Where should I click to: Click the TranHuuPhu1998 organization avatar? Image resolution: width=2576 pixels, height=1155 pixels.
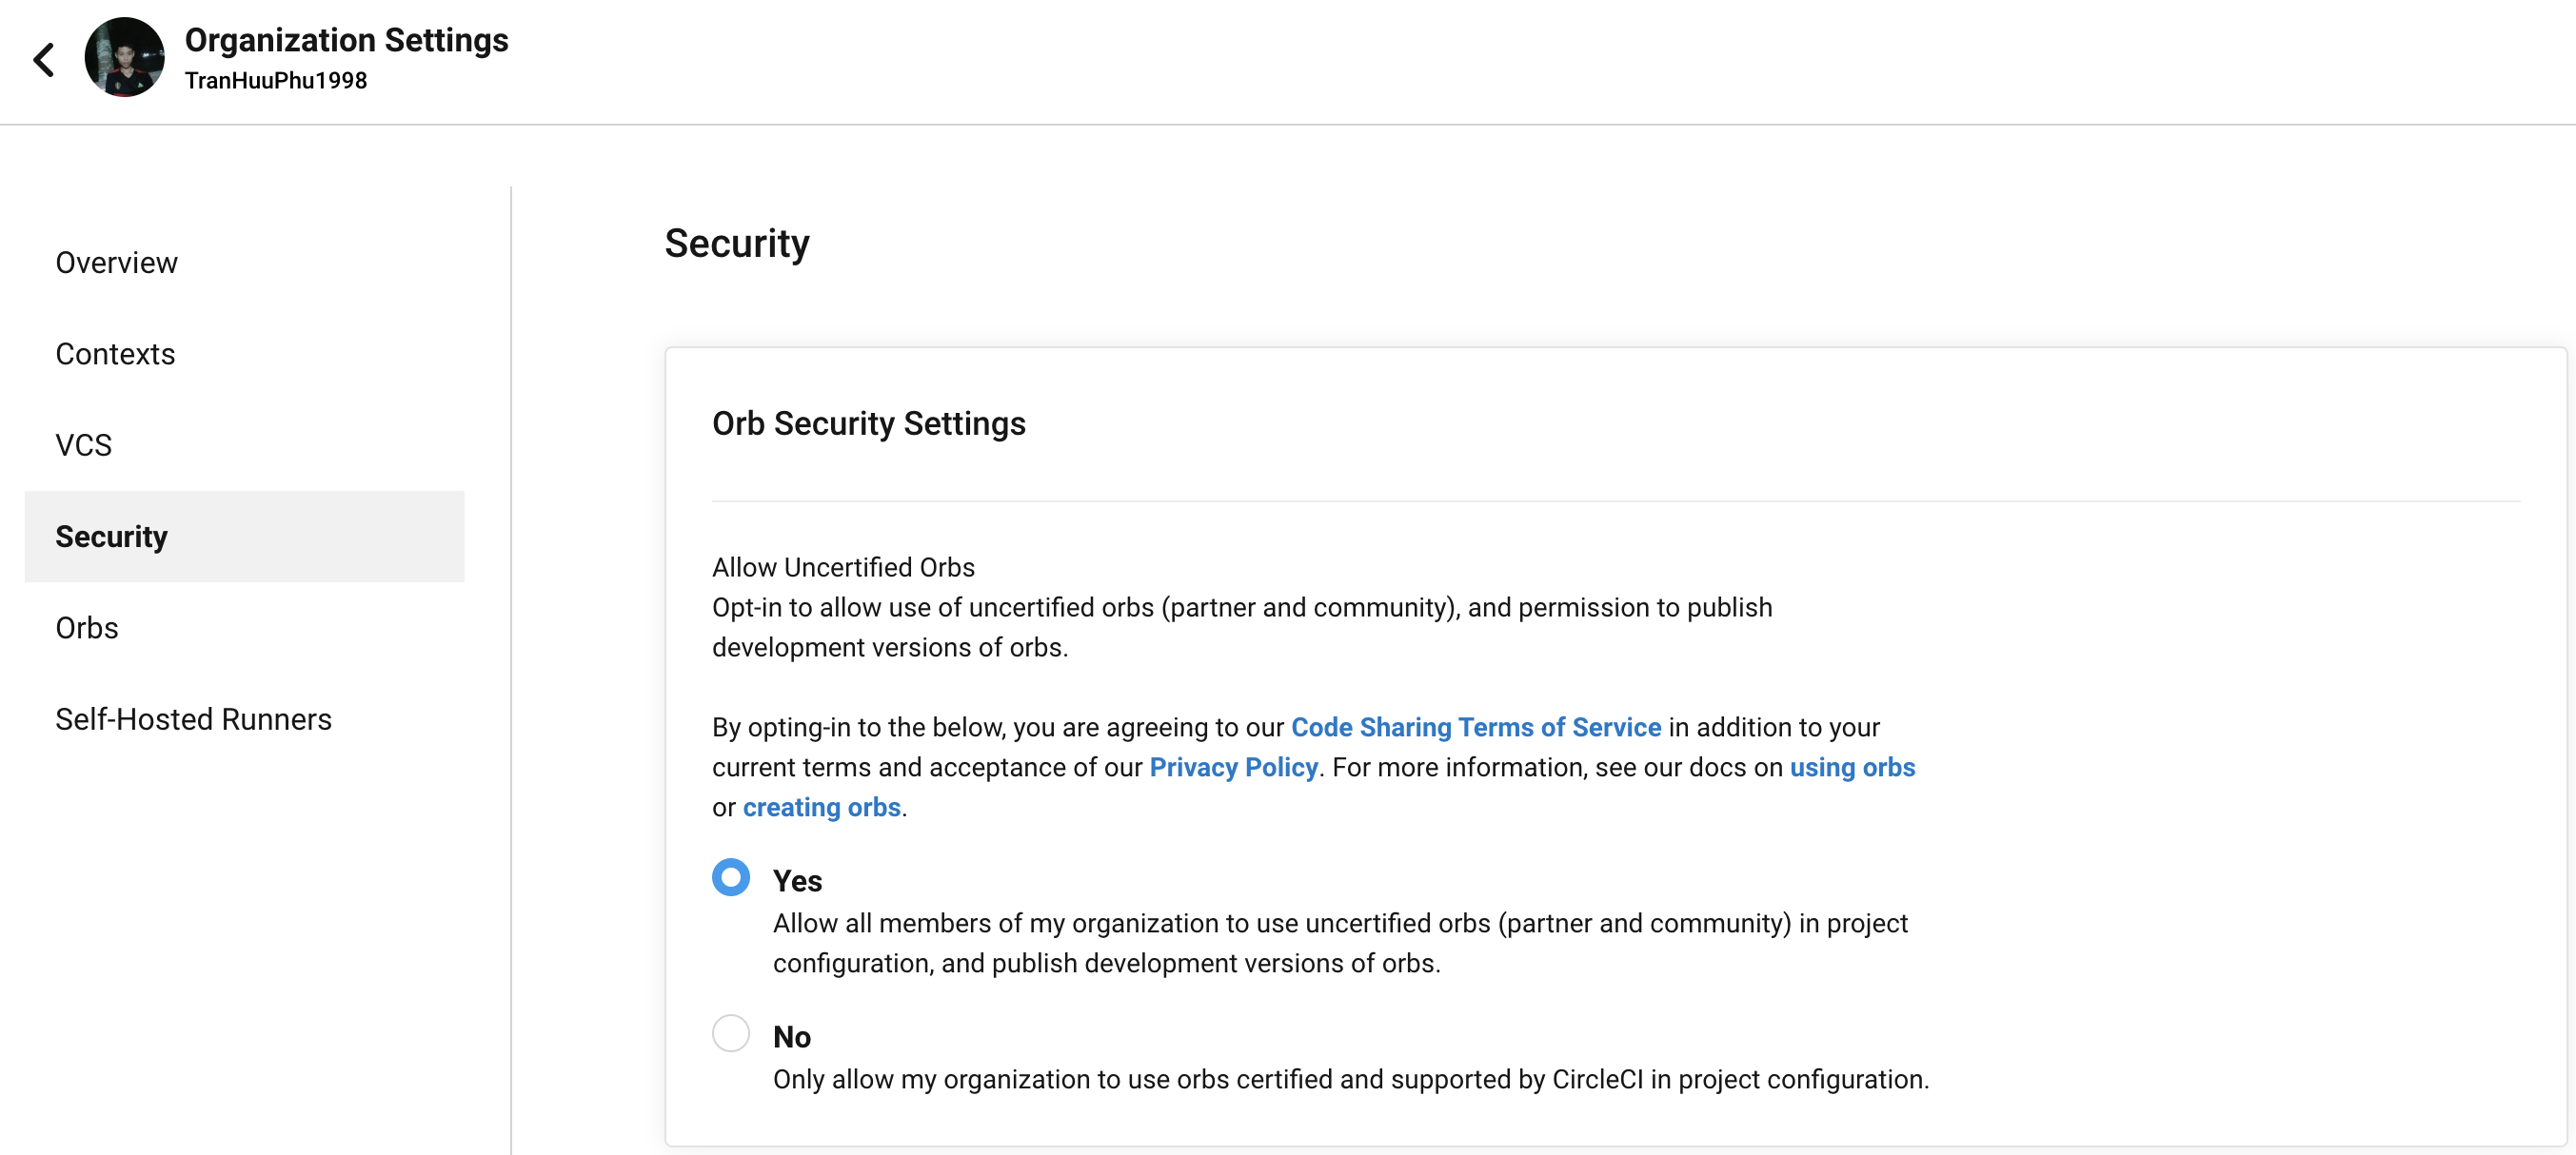pos(124,58)
